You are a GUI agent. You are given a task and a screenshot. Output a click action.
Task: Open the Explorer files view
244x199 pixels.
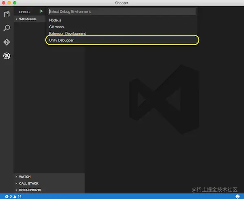coord(7,14)
